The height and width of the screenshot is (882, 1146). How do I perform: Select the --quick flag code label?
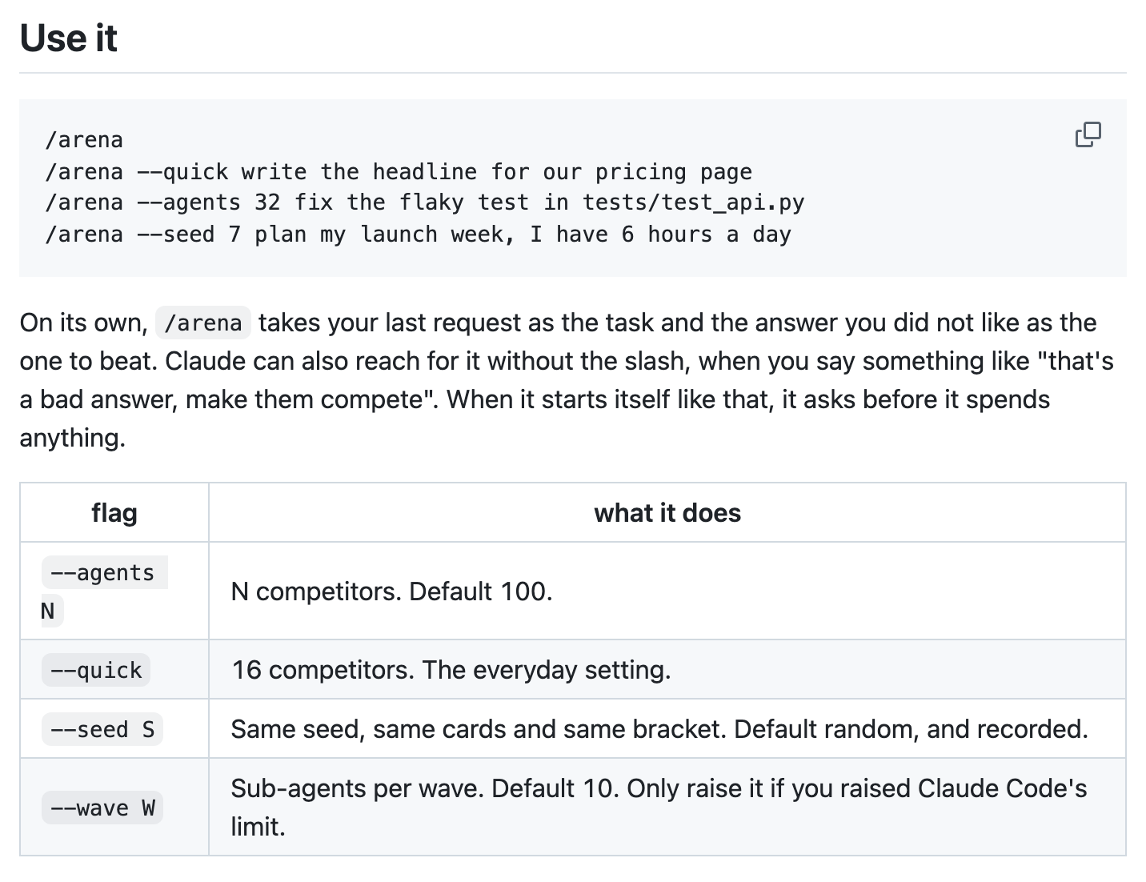[x=96, y=670]
